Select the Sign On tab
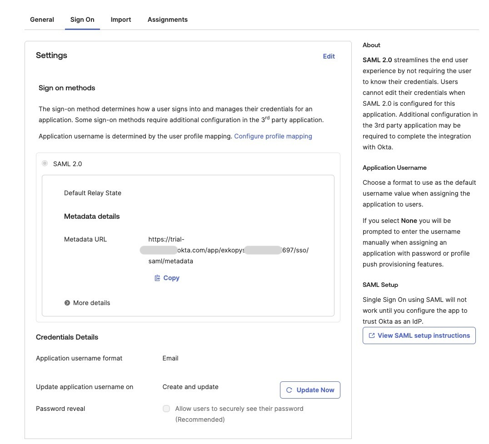The height and width of the screenshot is (444, 489). click(82, 20)
